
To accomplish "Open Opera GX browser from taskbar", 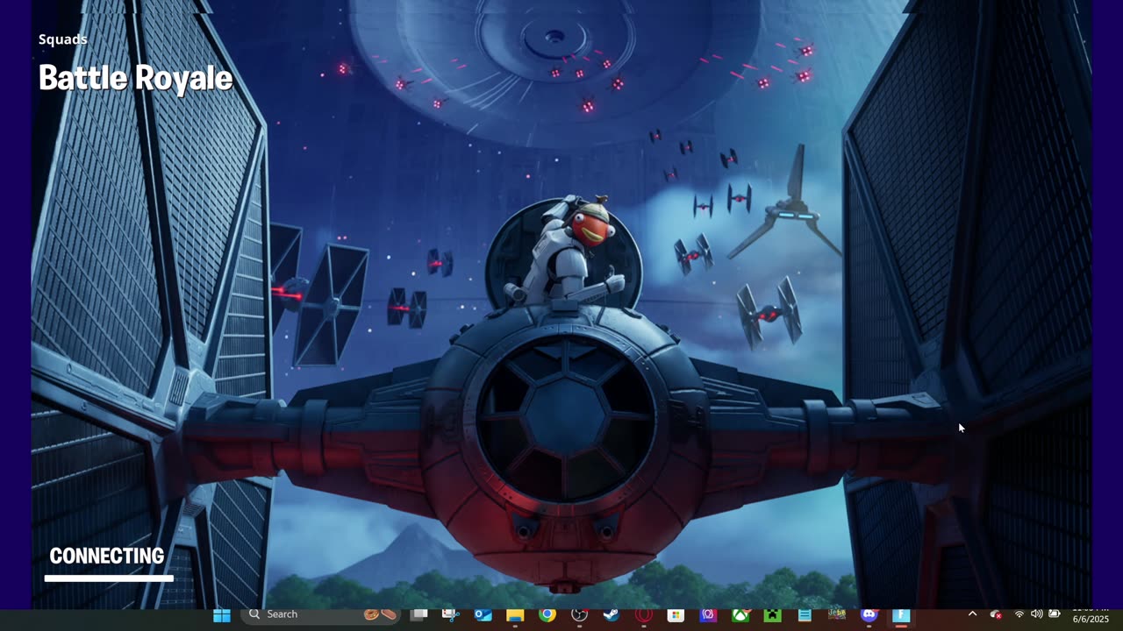I will 644,615.
